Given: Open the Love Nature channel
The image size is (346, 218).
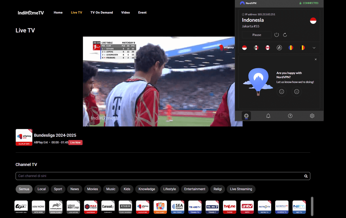Looking at the screenshot, I should 73,207.
